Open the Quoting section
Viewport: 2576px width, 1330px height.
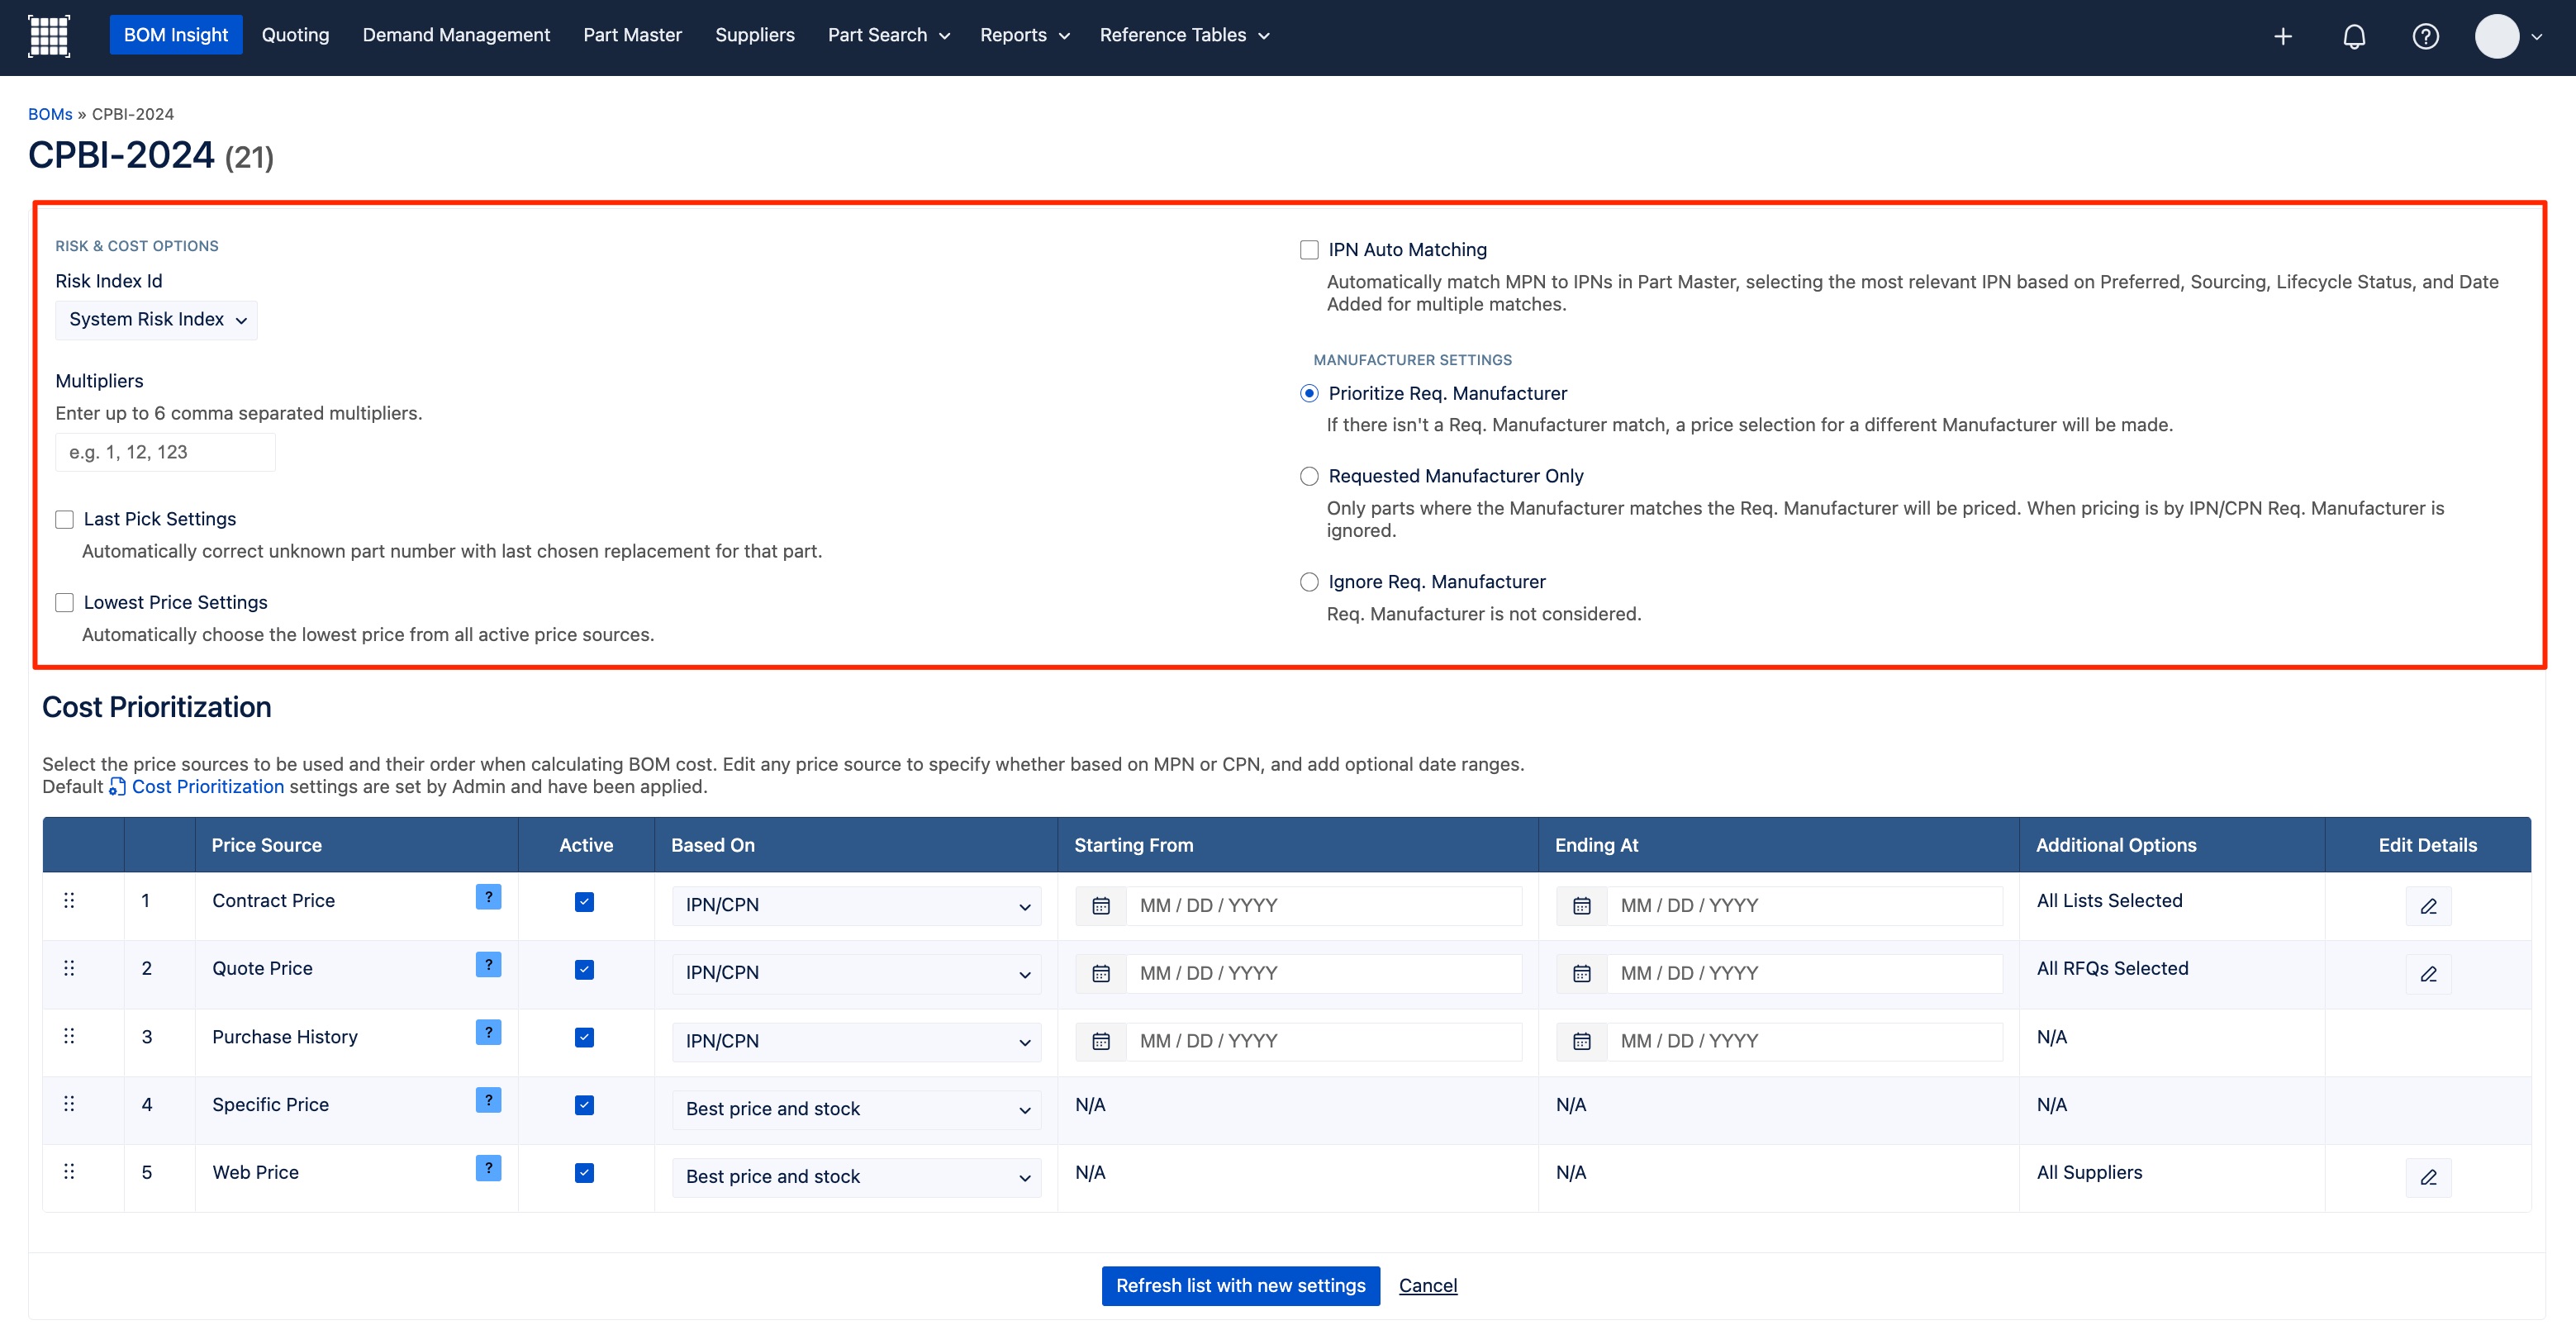[295, 36]
